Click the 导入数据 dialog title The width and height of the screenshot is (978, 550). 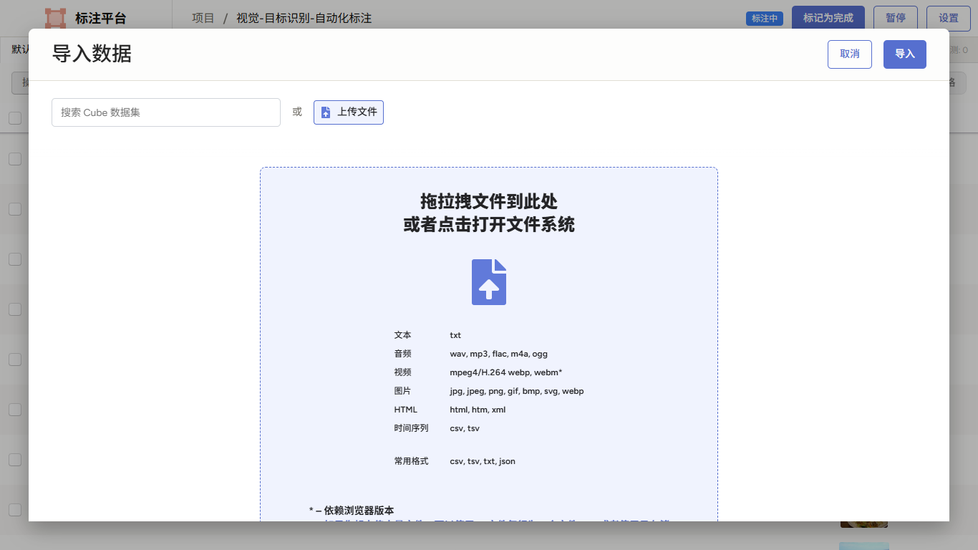[92, 54]
